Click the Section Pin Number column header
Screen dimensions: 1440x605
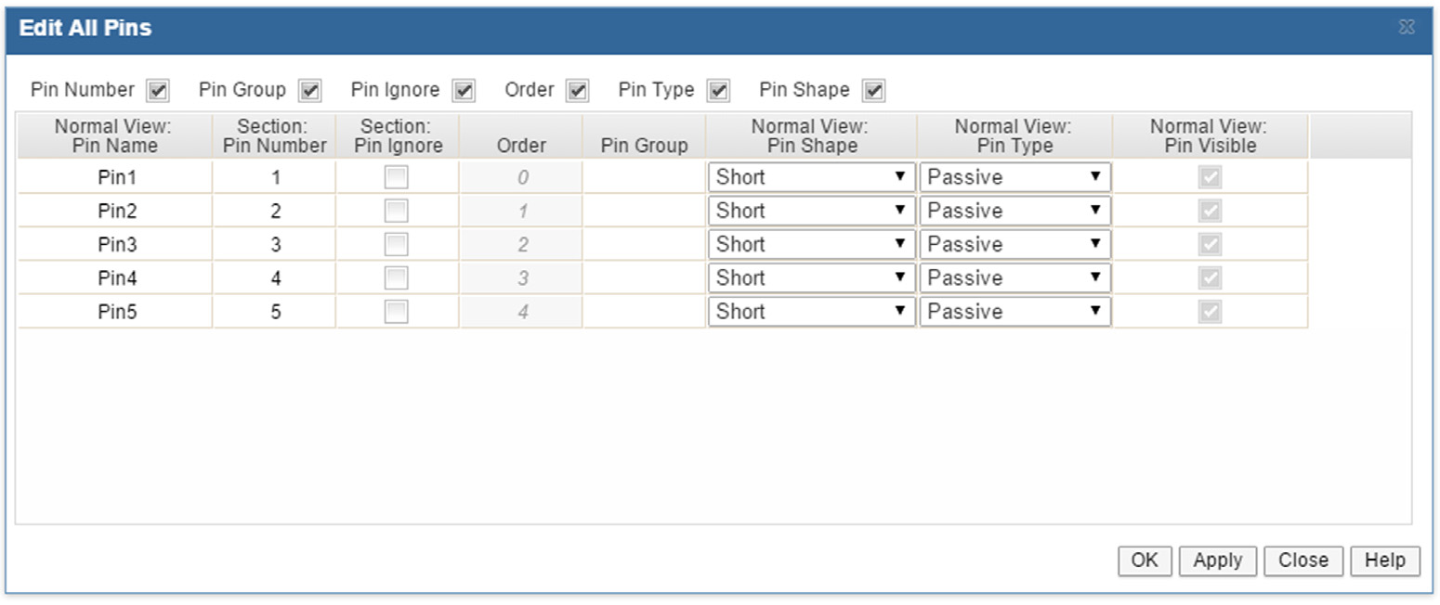(274, 136)
